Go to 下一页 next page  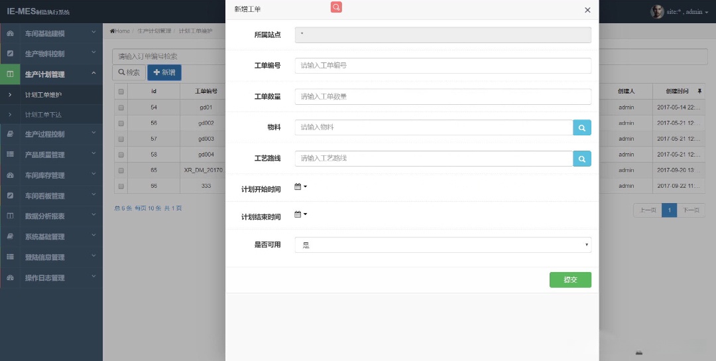[691, 210]
